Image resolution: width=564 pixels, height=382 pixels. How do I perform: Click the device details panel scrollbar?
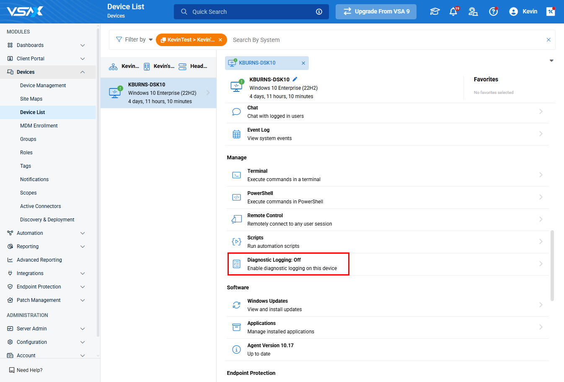pyautogui.click(x=552, y=265)
